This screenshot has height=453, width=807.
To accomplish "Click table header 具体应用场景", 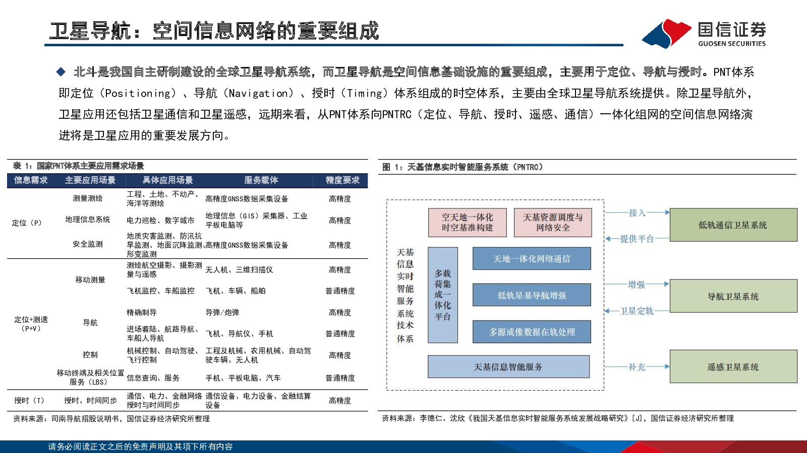I will [x=168, y=180].
